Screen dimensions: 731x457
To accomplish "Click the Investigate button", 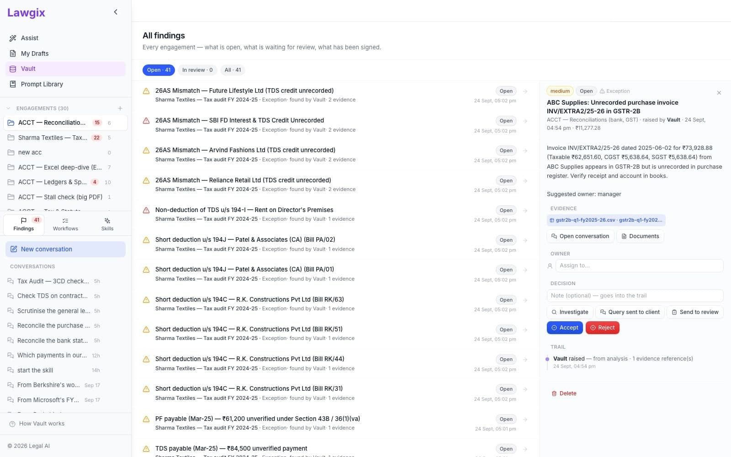I will tap(570, 312).
